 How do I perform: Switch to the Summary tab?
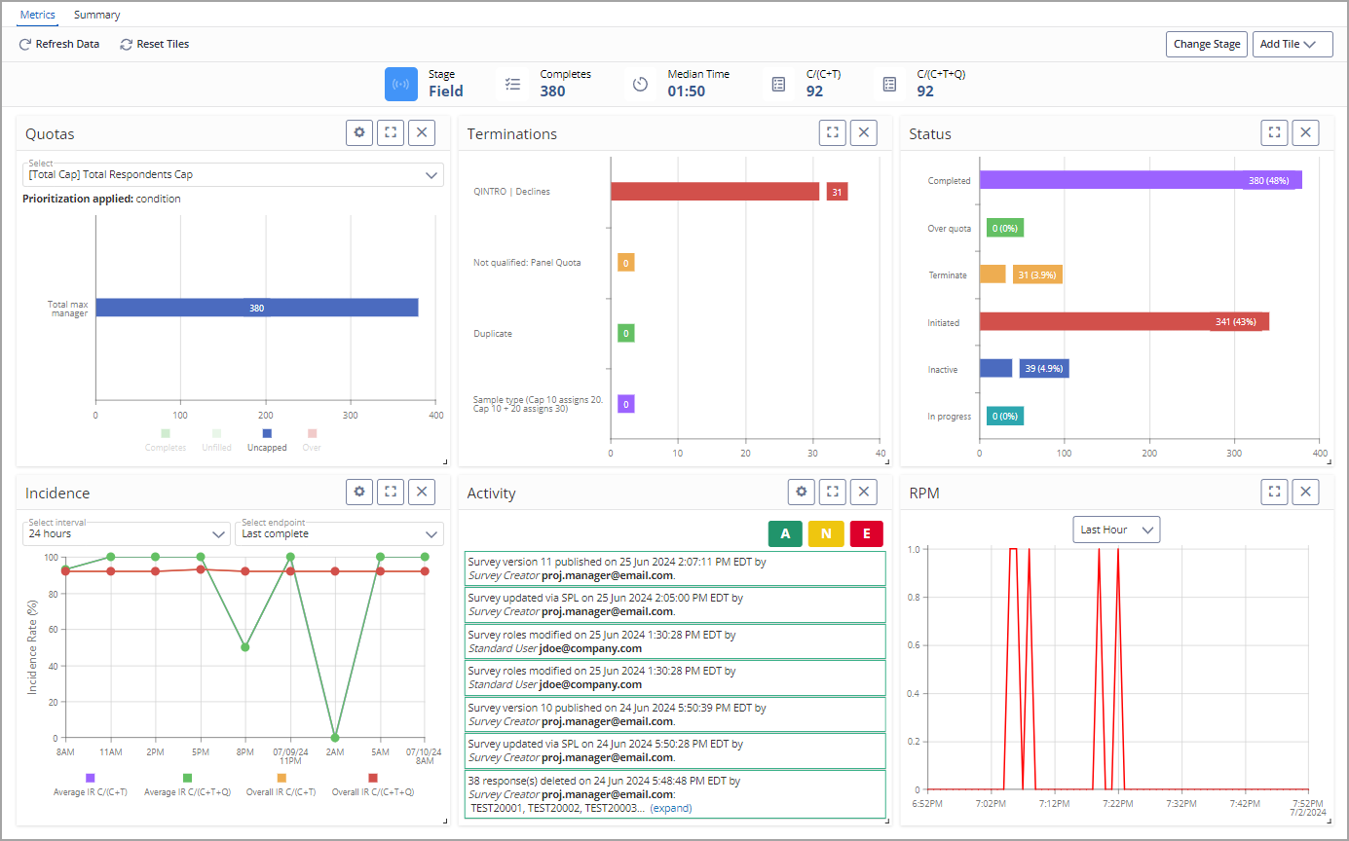tap(97, 15)
